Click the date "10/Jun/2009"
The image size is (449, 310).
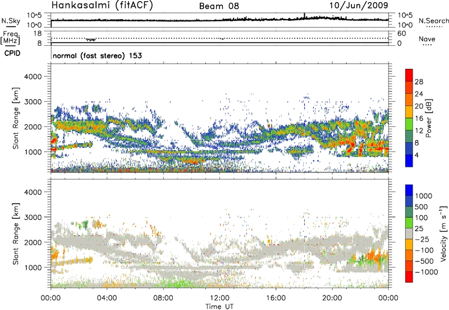pyautogui.click(x=359, y=5)
